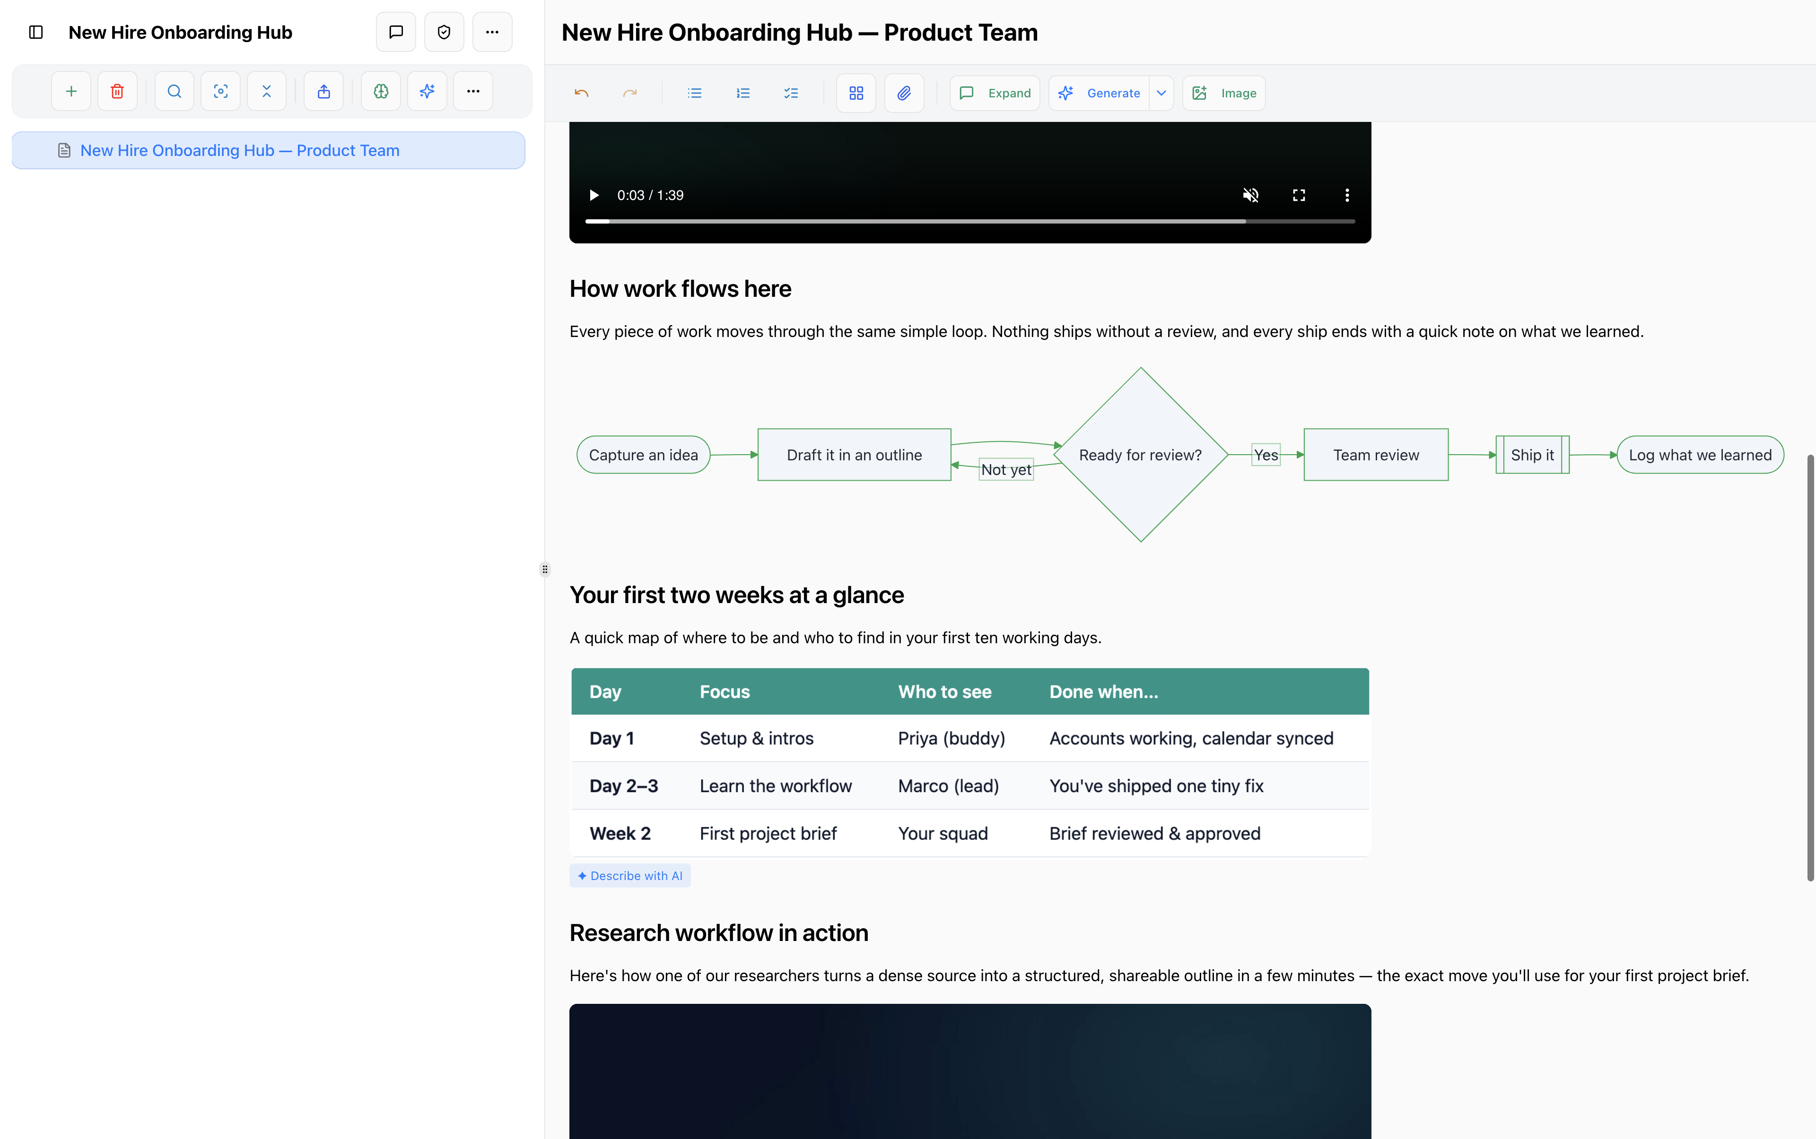Viewport: 1816px width, 1139px height.
Task: Open search with magnifier icon
Action: 174,91
